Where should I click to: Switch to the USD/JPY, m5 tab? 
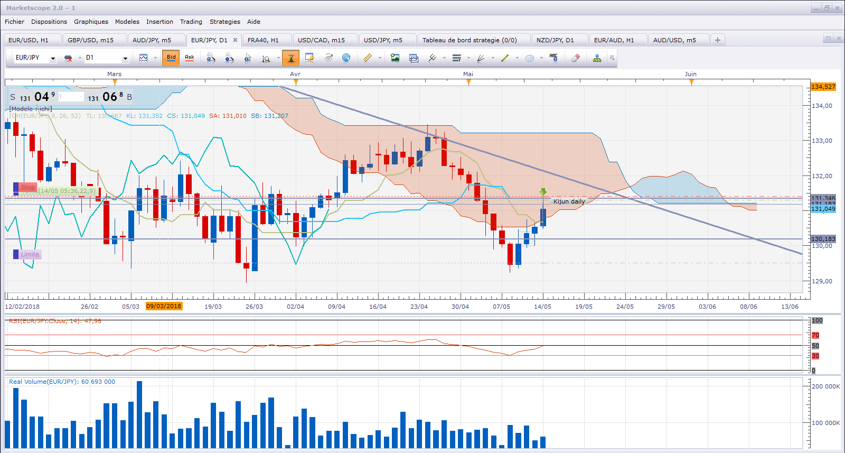(387, 40)
